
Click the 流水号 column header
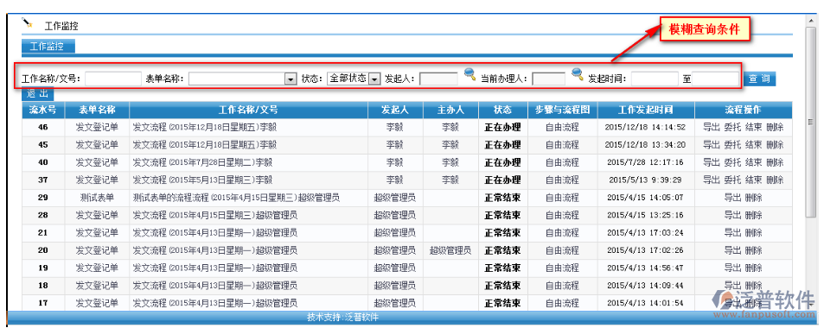click(43, 110)
